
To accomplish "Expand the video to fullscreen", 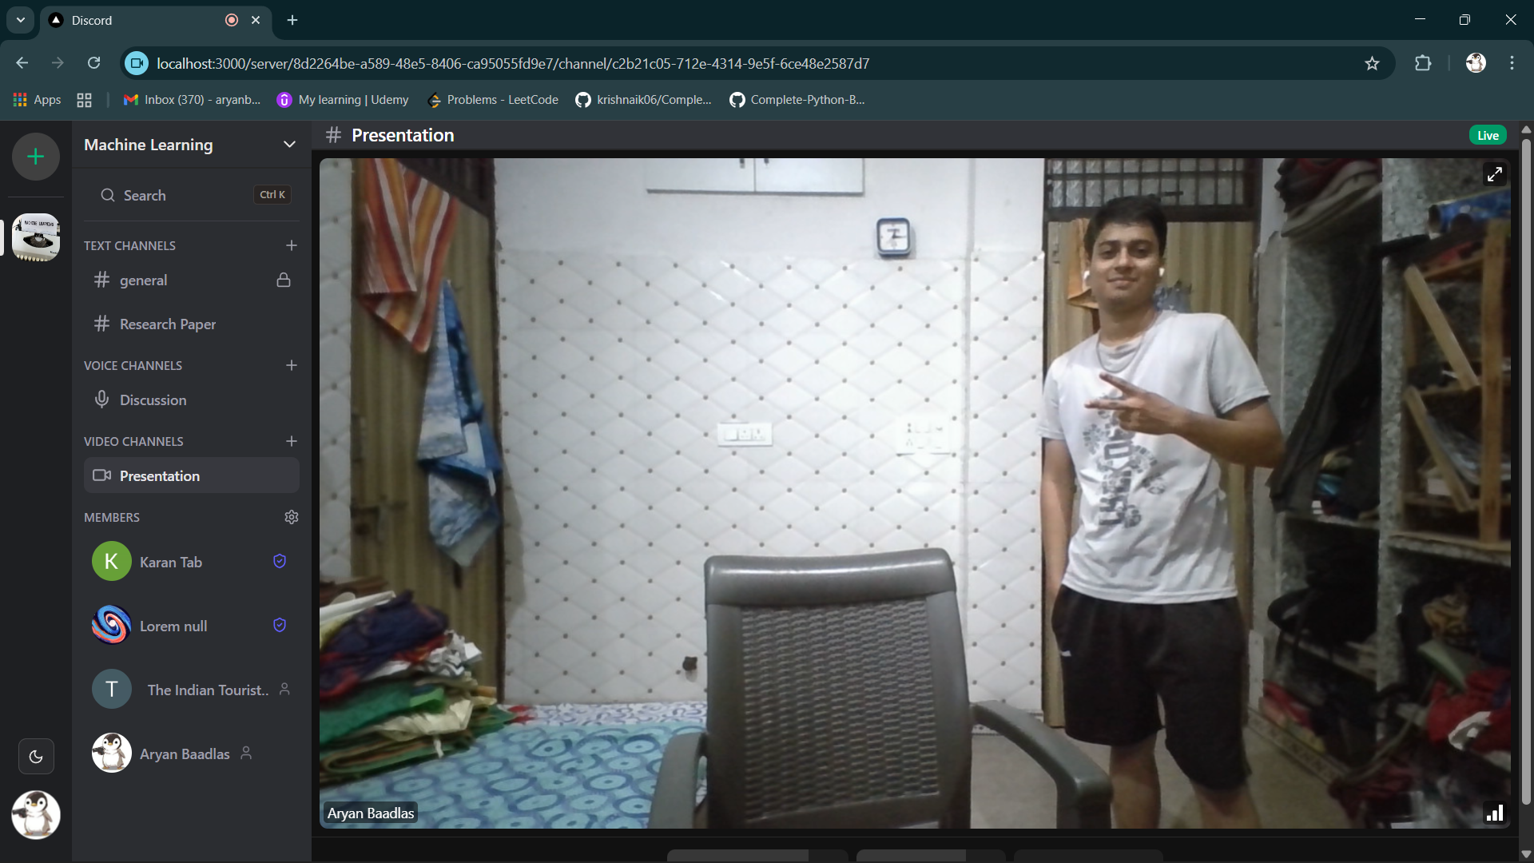I will click(1494, 174).
